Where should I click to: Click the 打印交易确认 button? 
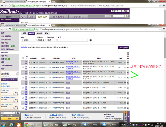click(x=123, y=48)
